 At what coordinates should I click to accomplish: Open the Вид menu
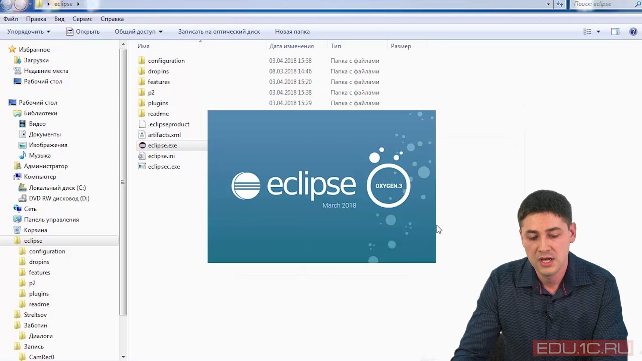[59, 19]
